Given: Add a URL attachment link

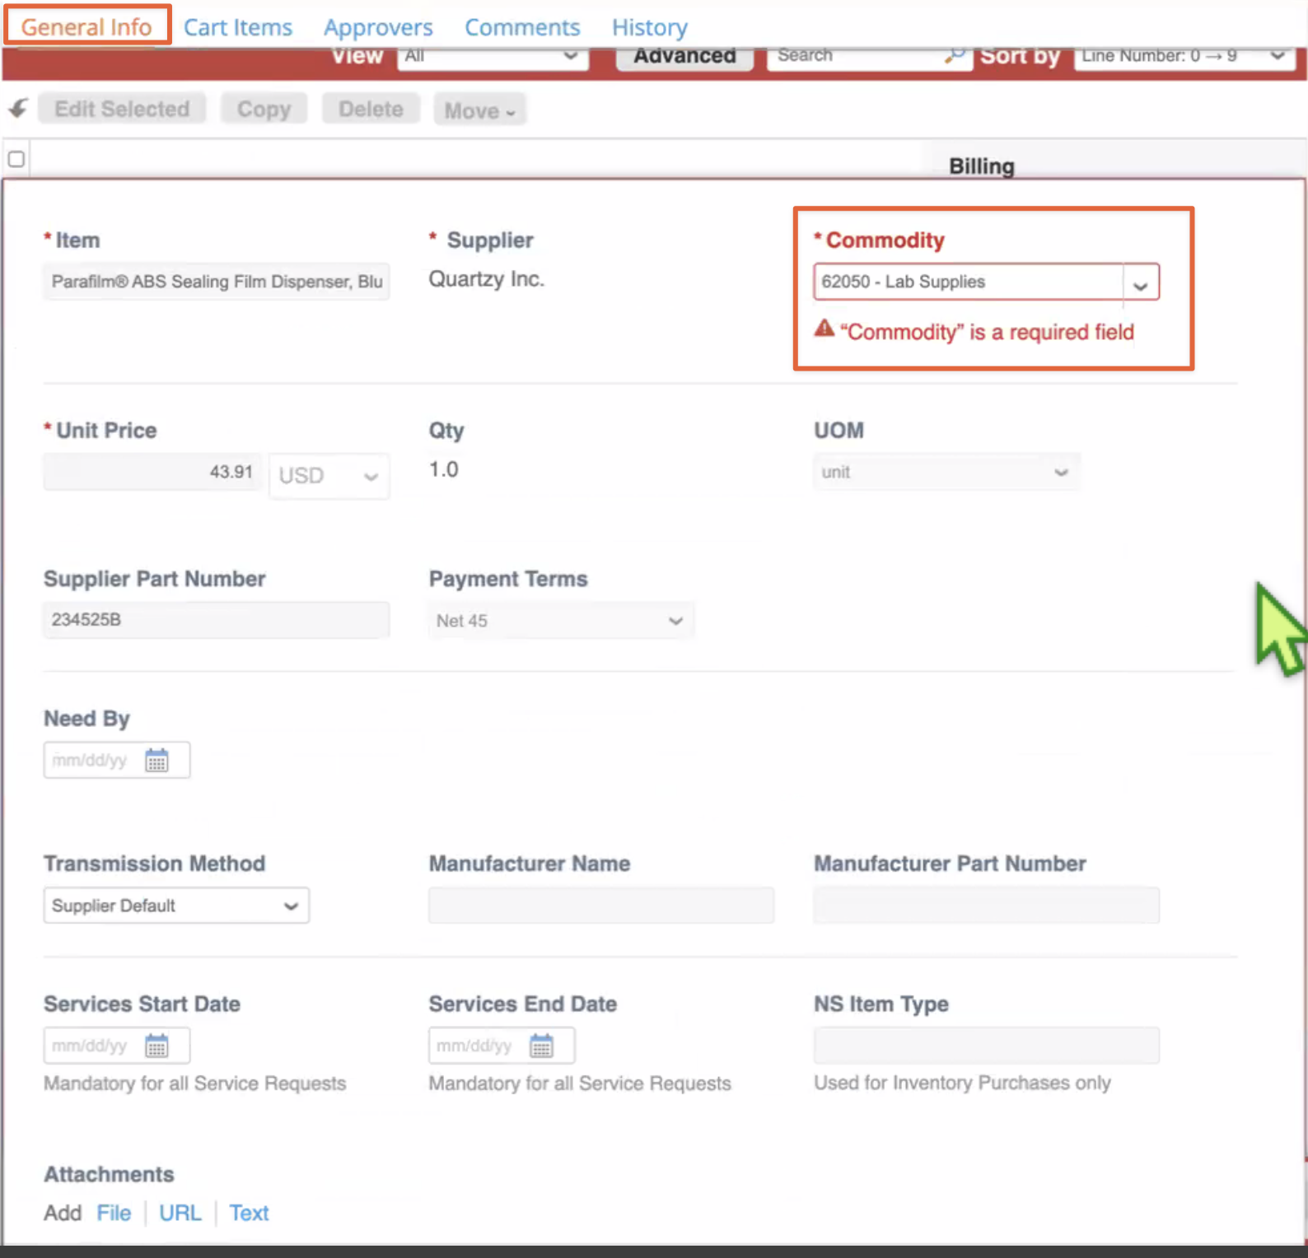Looking at the screenshot, I should coord(180,1213).
